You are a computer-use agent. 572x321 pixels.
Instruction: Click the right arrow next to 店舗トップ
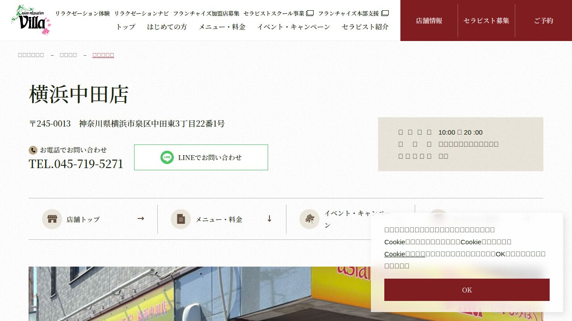point(141,218)
